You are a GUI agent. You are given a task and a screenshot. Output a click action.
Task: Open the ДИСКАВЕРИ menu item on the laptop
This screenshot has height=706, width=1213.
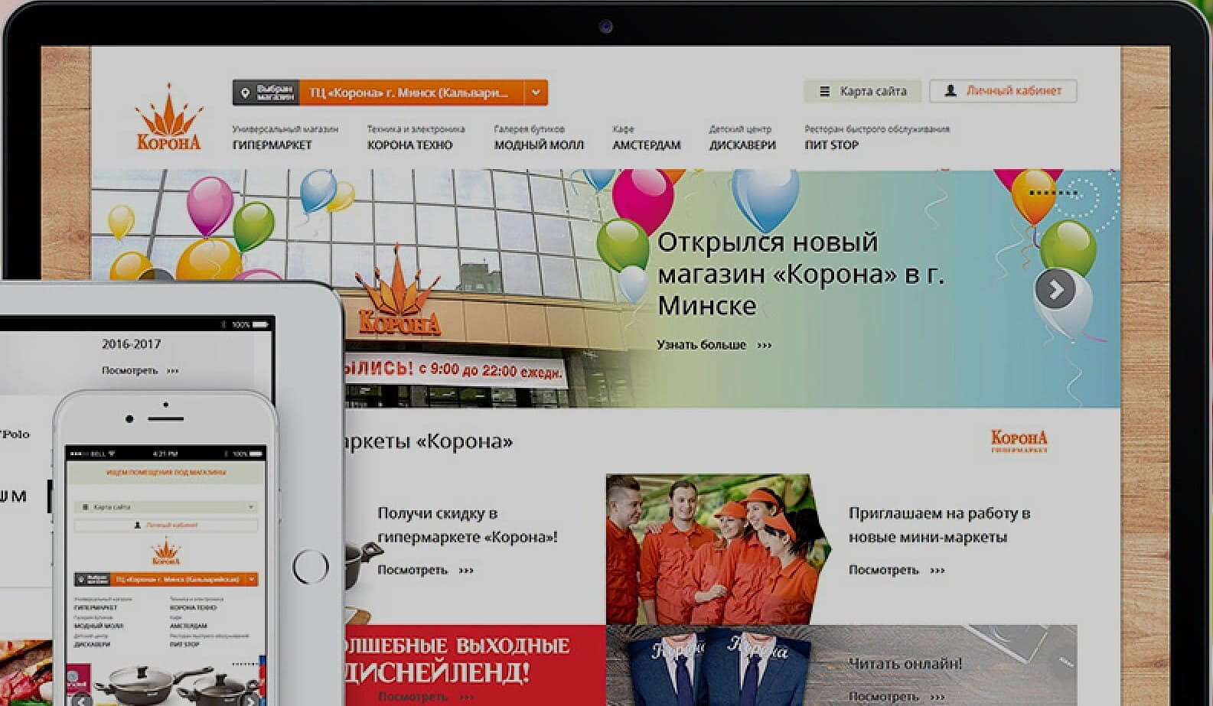(742, 145)
